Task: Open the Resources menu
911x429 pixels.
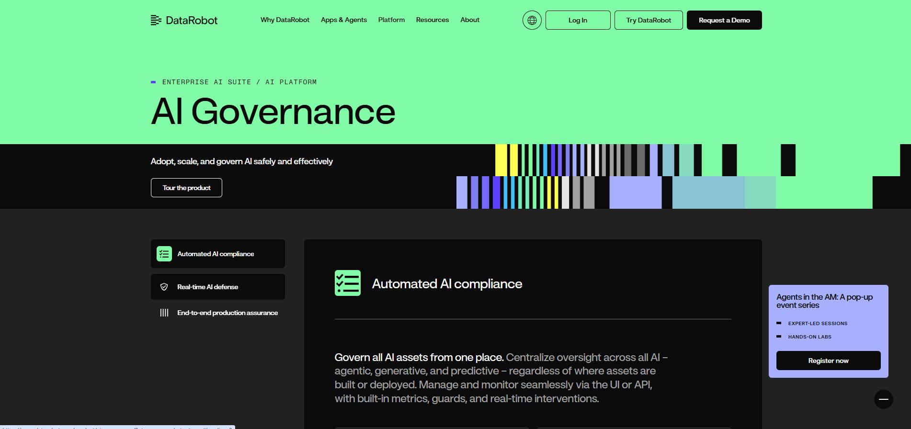Action: click(x=433, y=20)
